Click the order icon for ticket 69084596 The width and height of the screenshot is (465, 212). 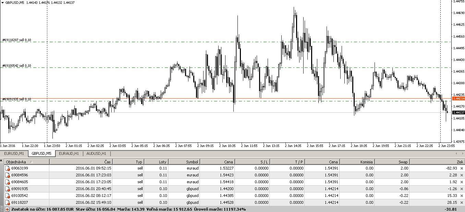tap(7, 175)
